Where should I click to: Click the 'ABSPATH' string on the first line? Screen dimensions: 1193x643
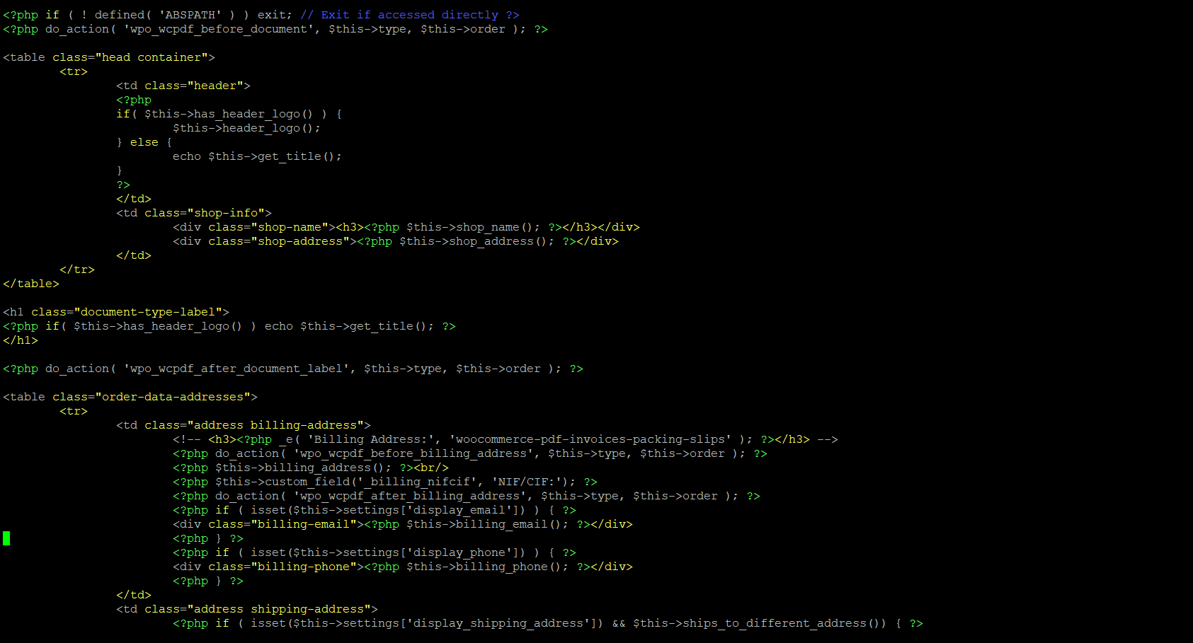[190, 15]
